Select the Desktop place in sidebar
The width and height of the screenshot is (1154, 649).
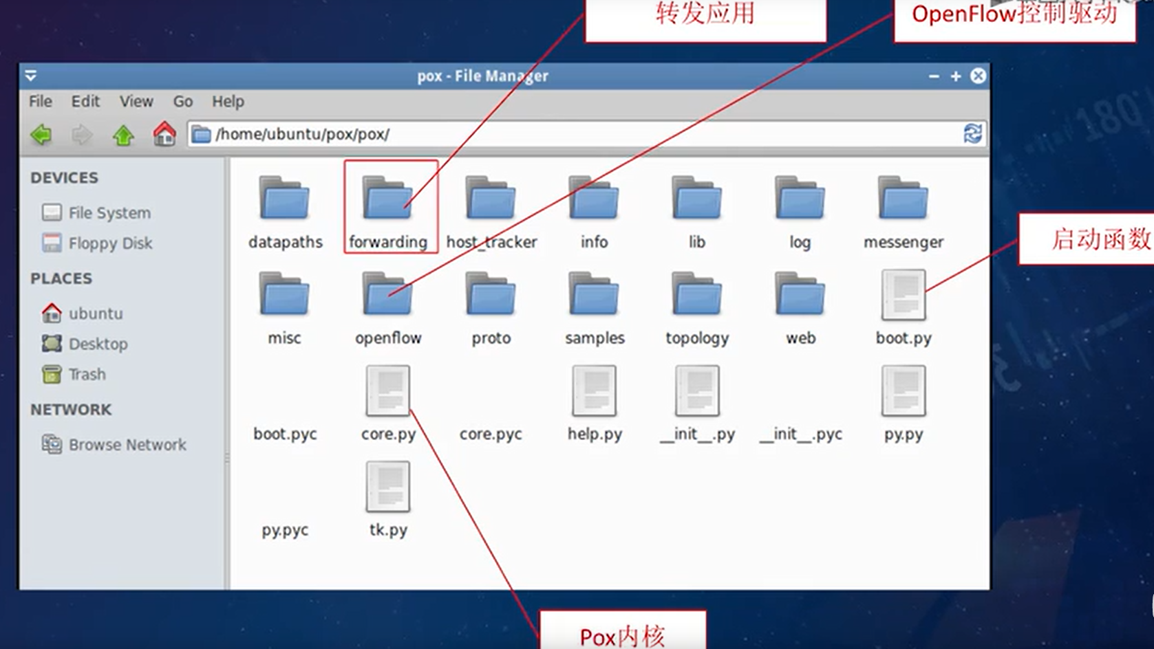tap(98, 344)
